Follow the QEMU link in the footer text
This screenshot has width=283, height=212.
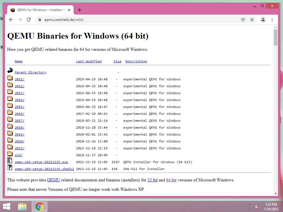pos(53,180)
